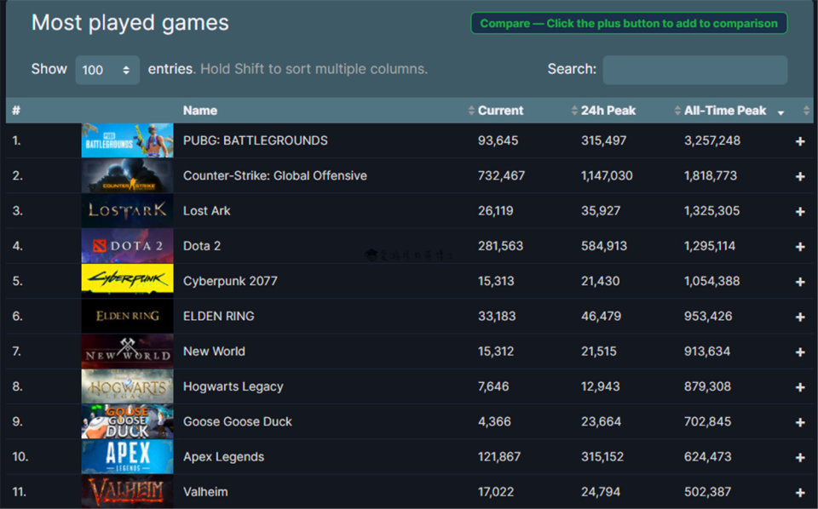The width and height of the screenshot is (818, 509).
Task: Sort table by Current players column
Action: click(500, 111)
